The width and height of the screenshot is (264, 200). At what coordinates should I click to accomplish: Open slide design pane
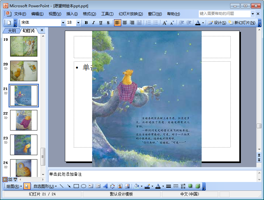tap(217, 23)
